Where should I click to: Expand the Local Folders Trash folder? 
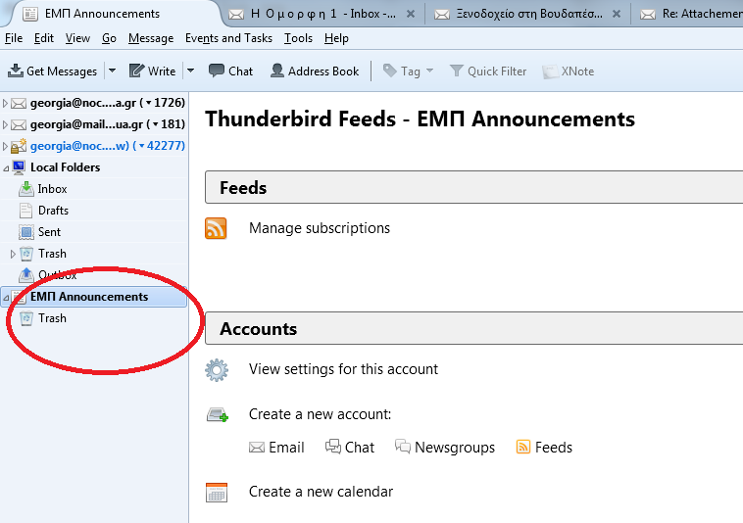(13, 255)
